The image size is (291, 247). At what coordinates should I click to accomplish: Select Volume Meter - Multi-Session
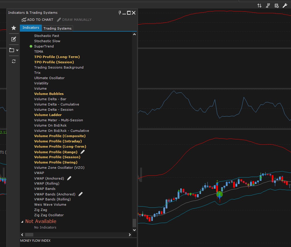(x=58, y=120)
